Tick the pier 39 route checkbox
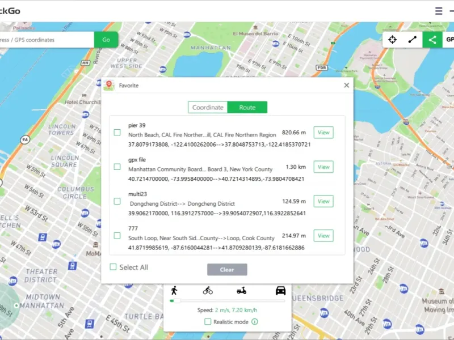Viewport: 454px width, 340px height. pos(117,133)
